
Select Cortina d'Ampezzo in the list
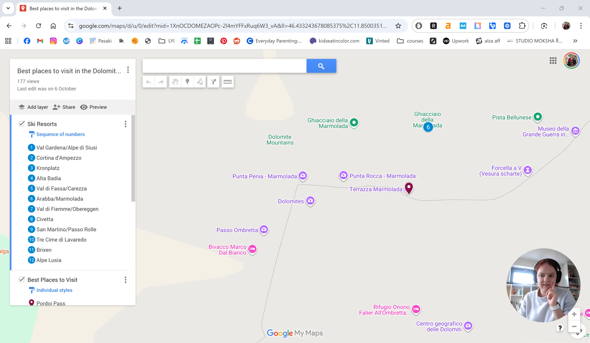pyautogui.click(x=55, y=158)
